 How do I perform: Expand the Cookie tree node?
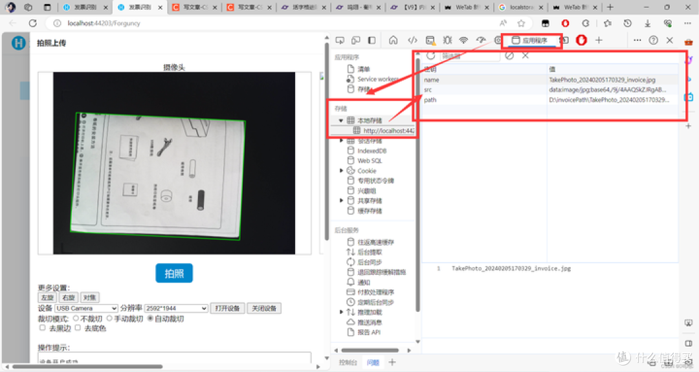(342, 171)
